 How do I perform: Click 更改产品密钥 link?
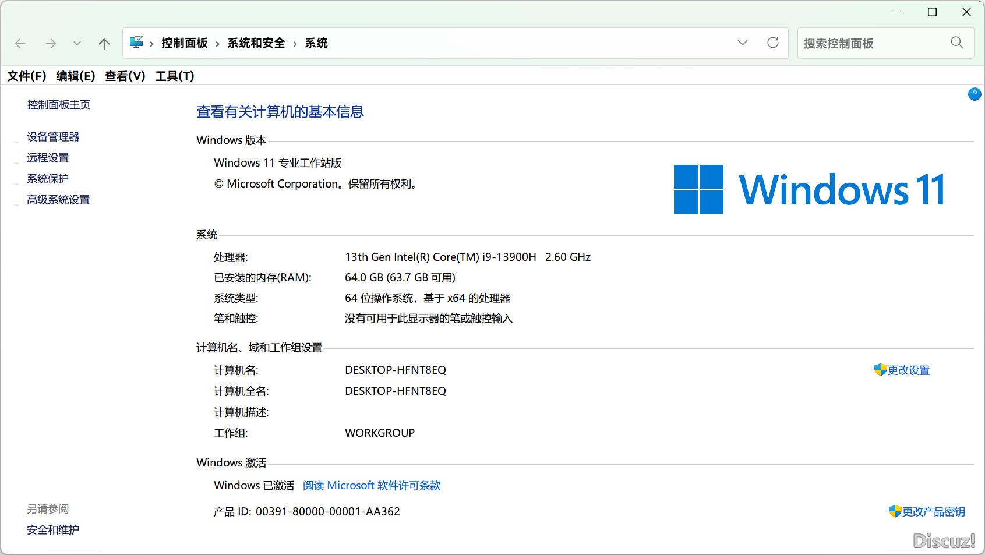pyautogui.click(x=933, y=512)
